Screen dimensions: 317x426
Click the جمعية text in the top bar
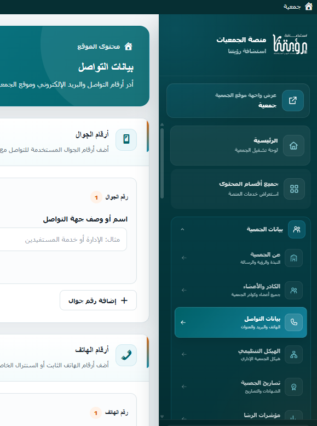point(292,7)
